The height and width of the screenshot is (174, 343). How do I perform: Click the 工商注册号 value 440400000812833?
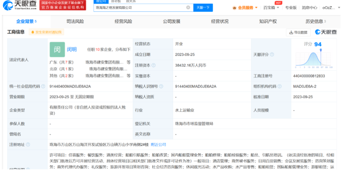[309, 76]
